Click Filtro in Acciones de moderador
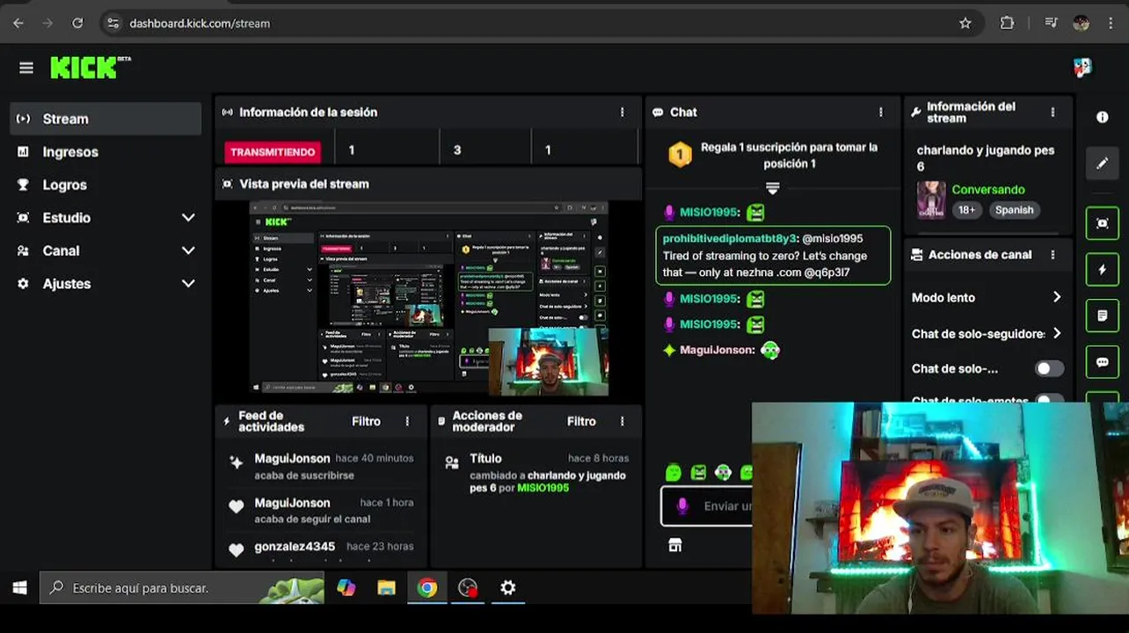Viewport: 1129px width, 633px height. tap(581, 422)
